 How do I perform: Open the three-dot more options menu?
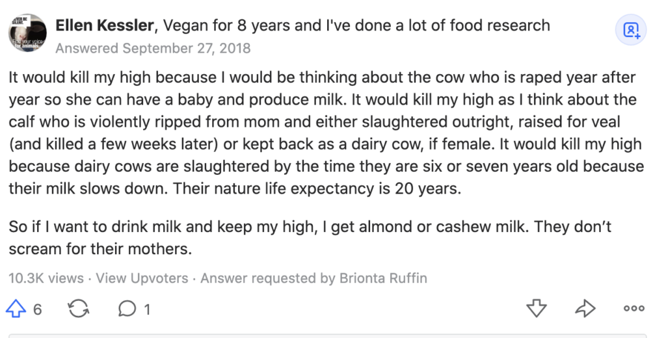(x=633, y=309)
